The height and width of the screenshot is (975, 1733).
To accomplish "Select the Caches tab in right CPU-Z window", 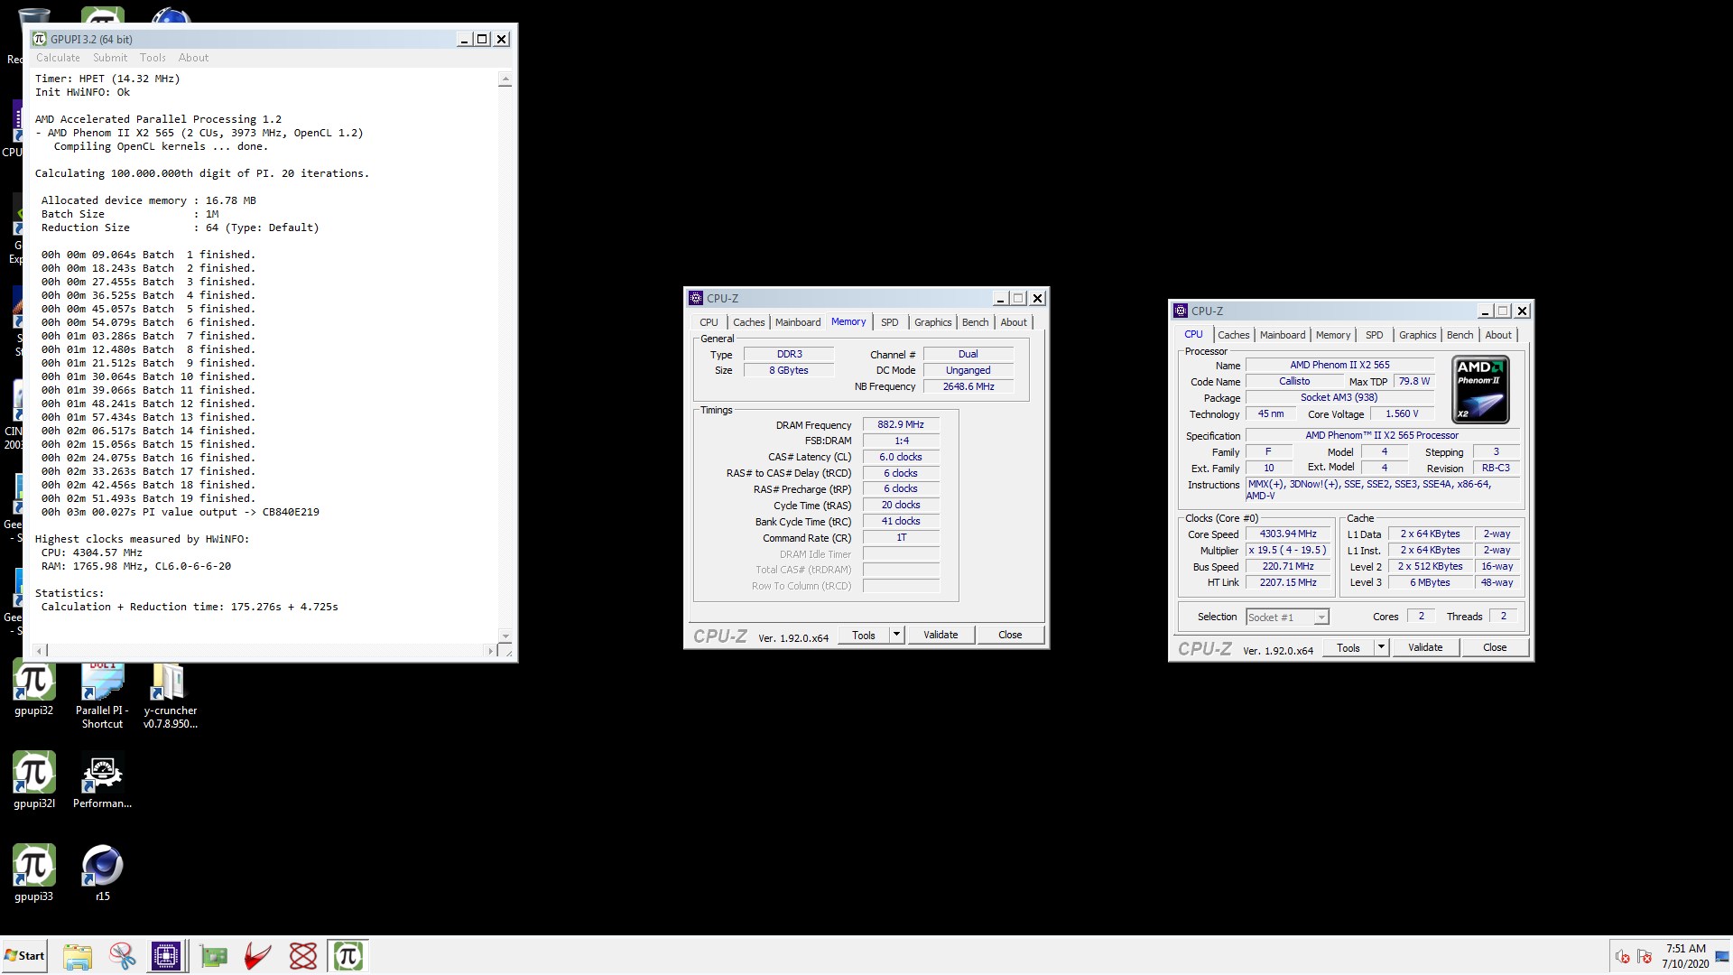I will (1233, 335).
